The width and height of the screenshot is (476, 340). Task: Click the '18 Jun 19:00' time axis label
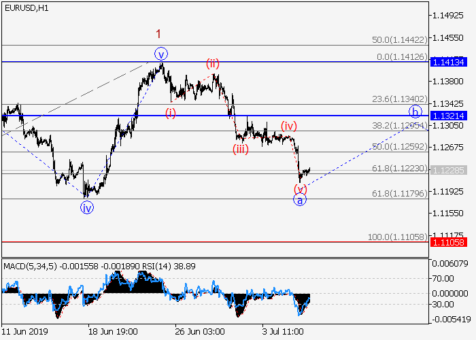113,331
